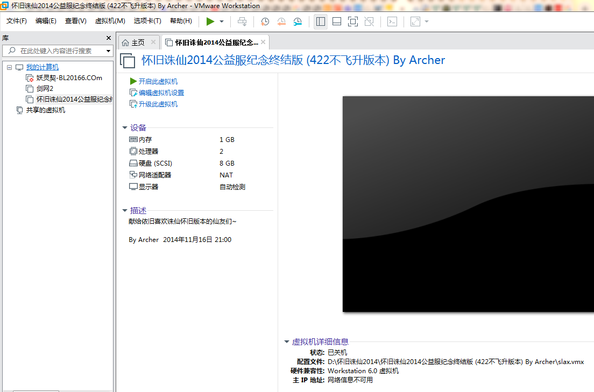The width and height of the screenshot is (594, 392).
Task: Click the 网络适配器 device row
Action: [201, 175]
